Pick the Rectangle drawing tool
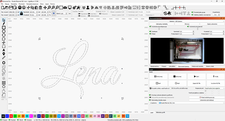Image resolution: width=225 pixels, height=121 pixels. (4, 27)
